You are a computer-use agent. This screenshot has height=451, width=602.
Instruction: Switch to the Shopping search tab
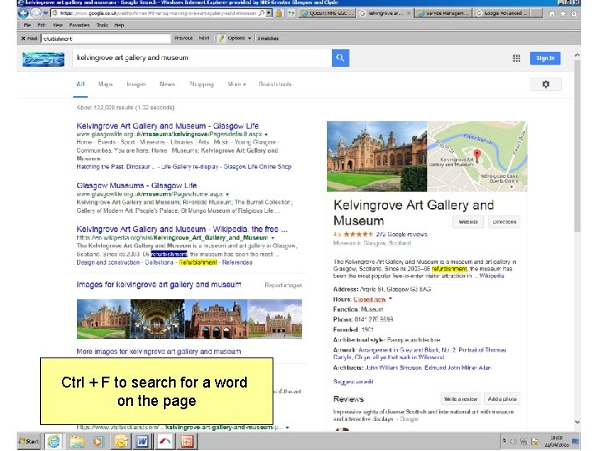click(x=202, y=84)
